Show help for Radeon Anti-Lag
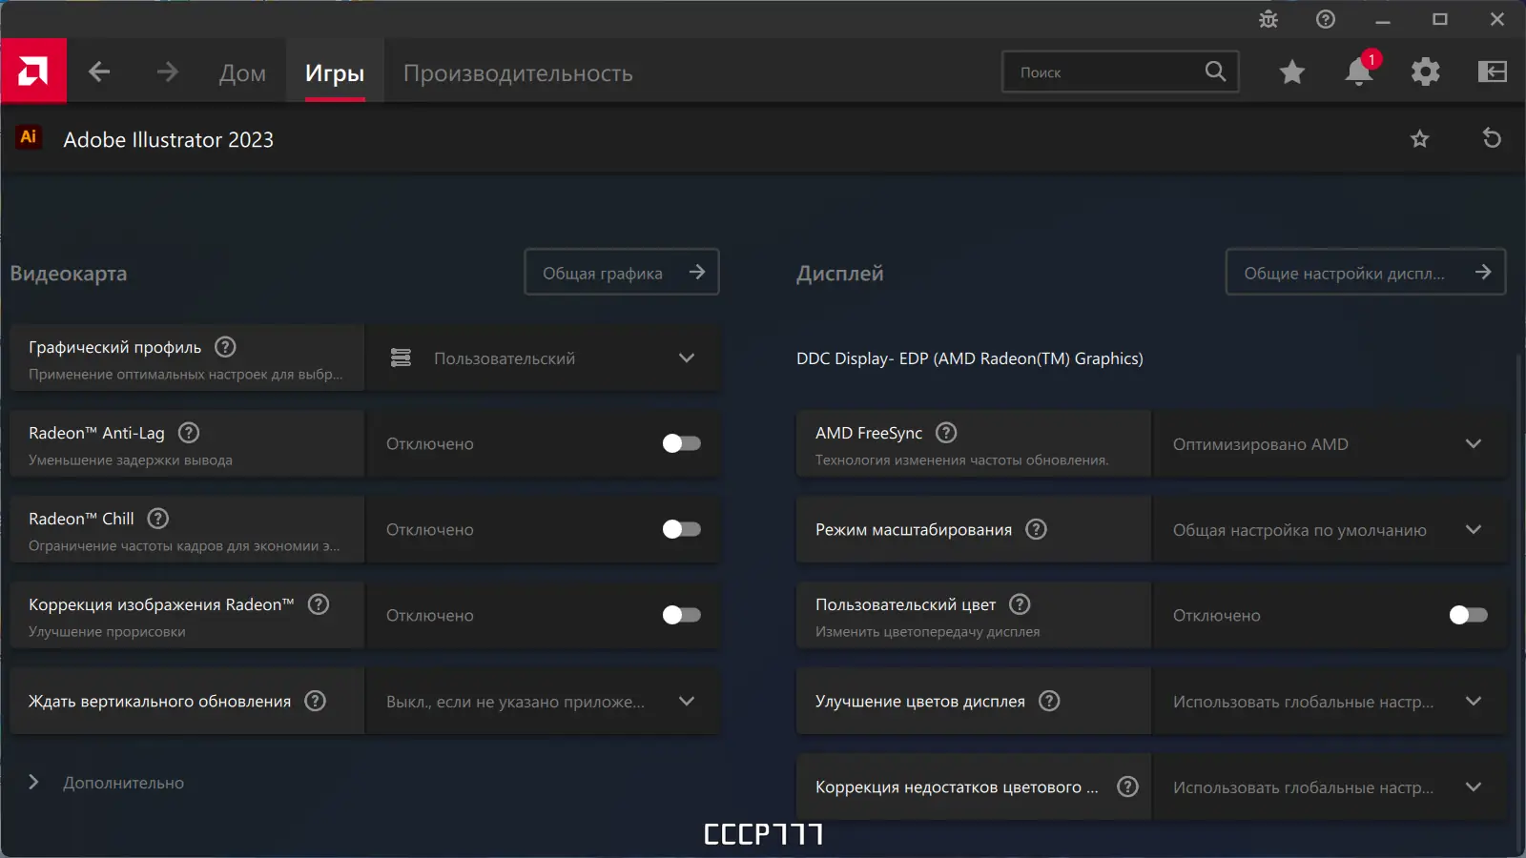This screenshot has height=858, width=1526. (x=189, y=433)
